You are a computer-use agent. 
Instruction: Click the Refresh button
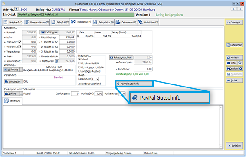coord(234,57)
